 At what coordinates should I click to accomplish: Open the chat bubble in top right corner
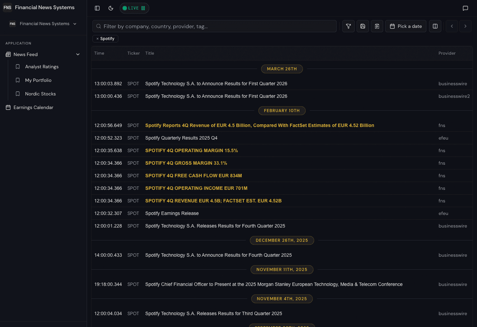465,8
